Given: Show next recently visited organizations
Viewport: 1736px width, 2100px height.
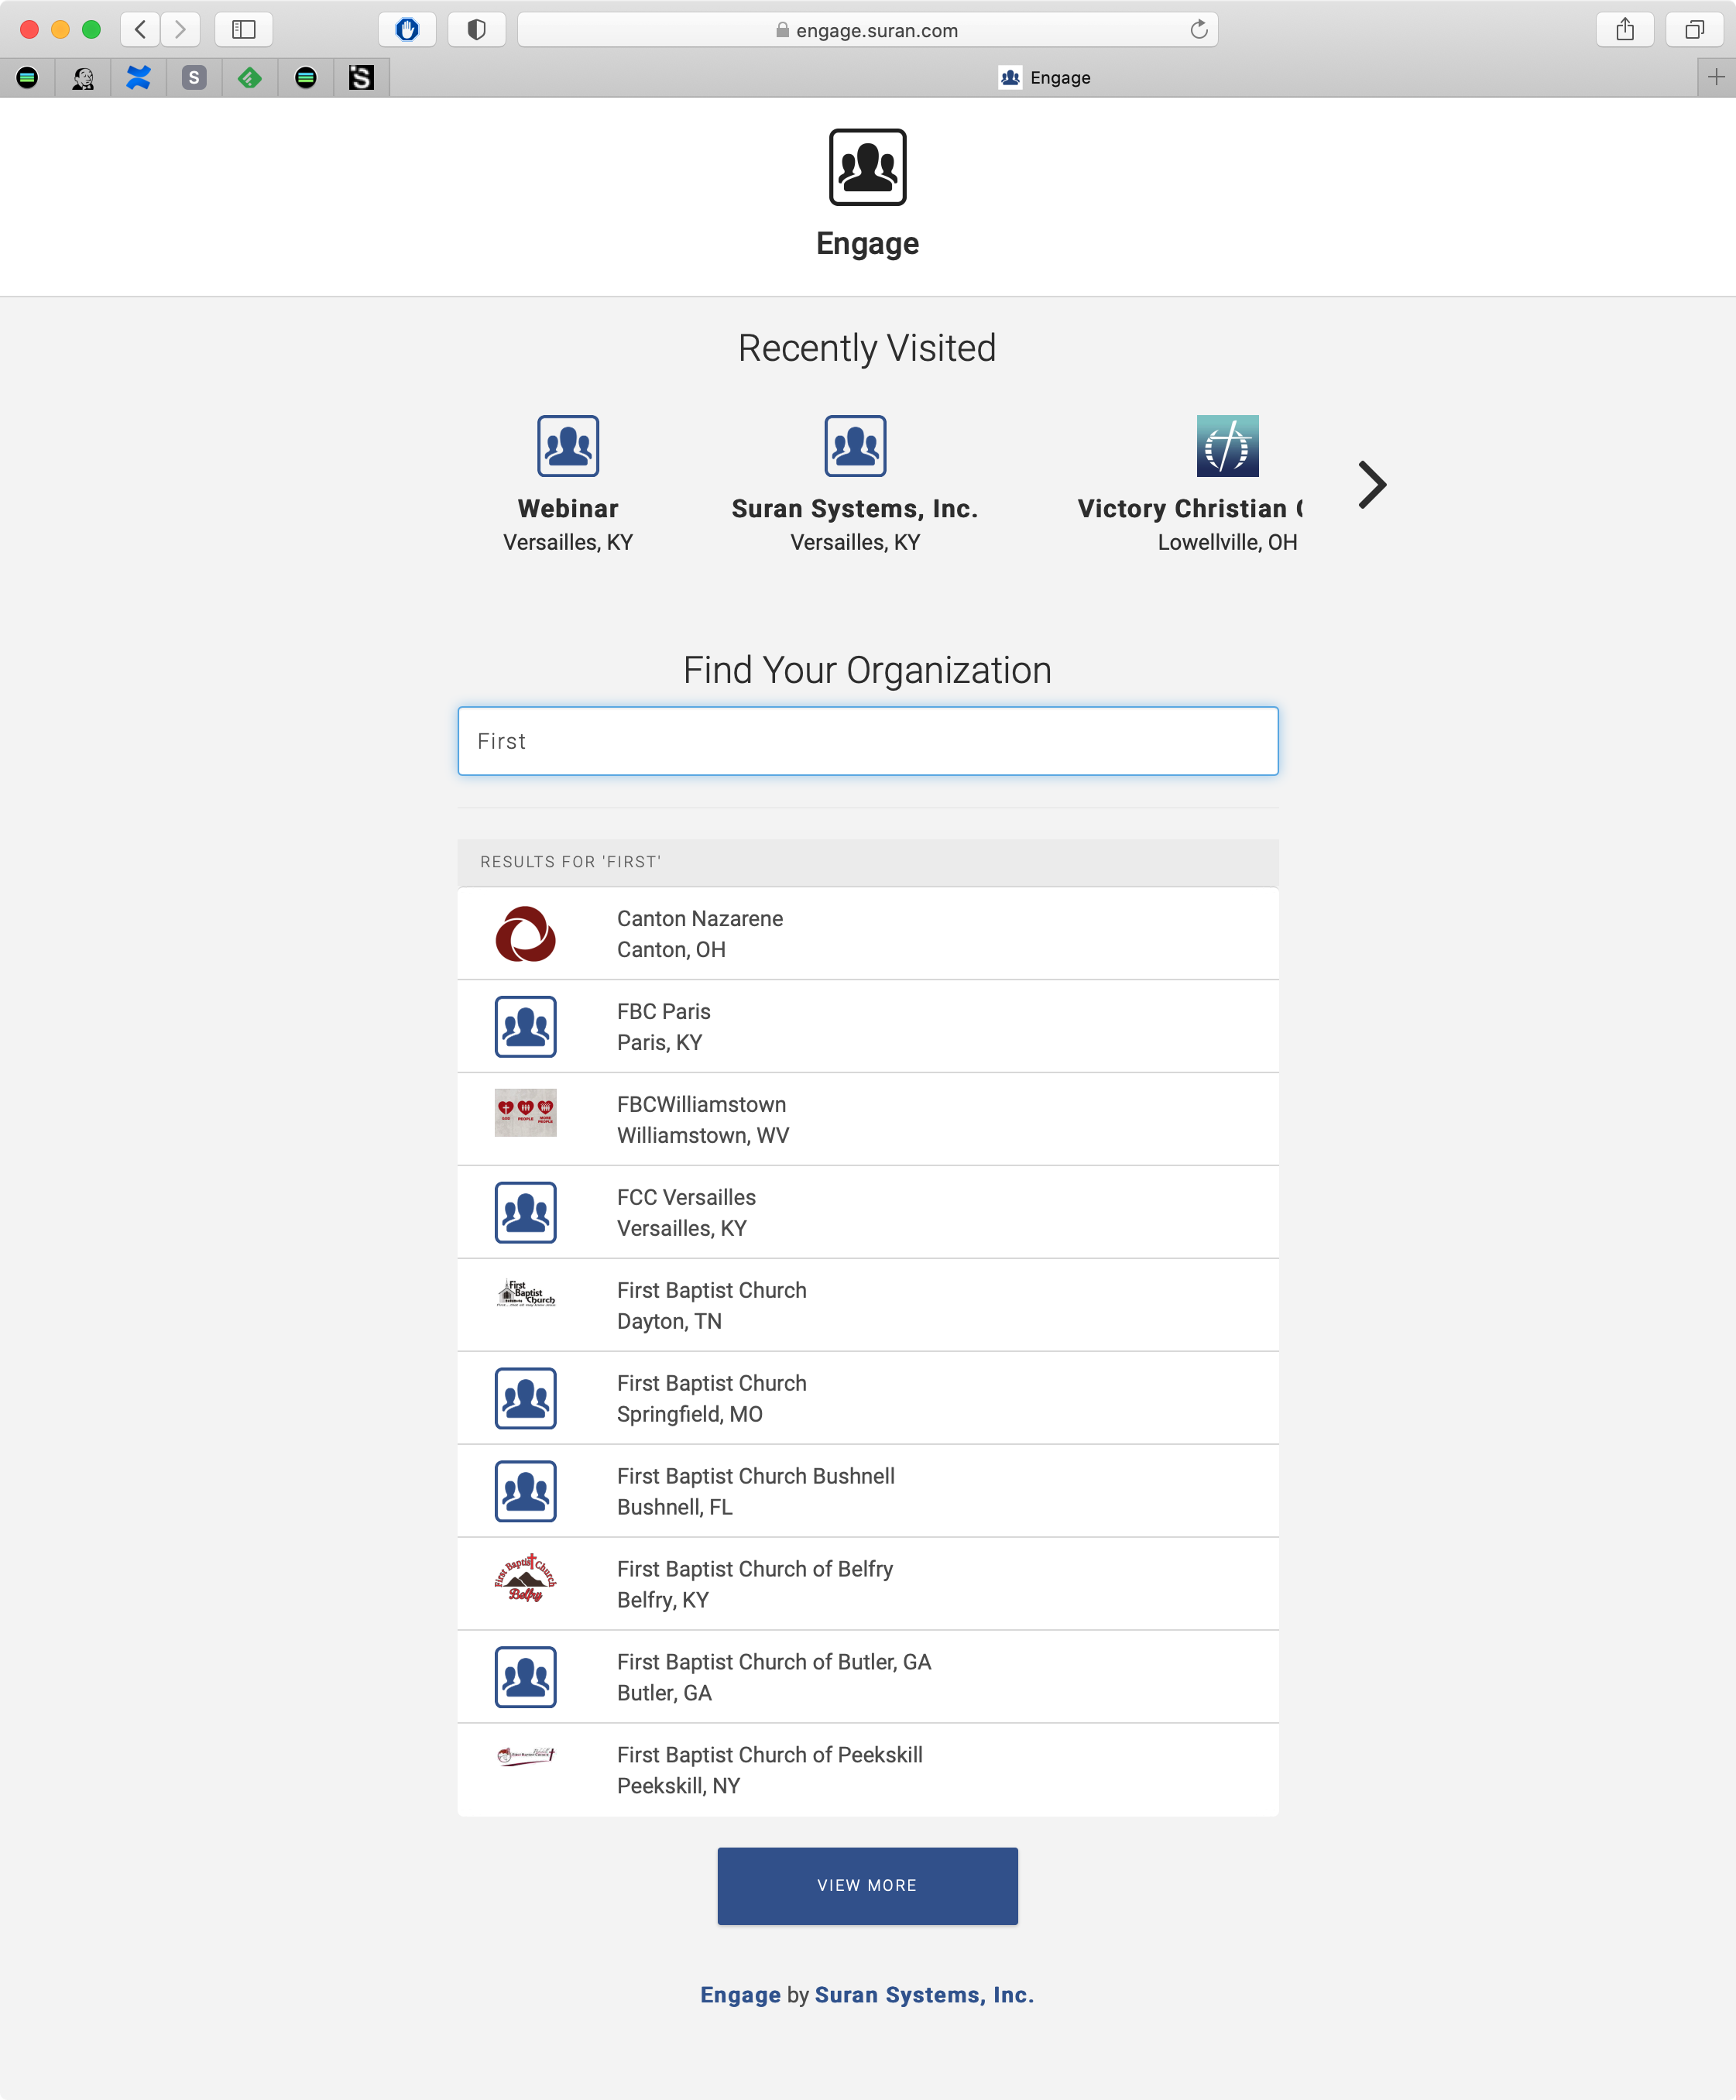Looking at the screenshot, I should 1372,485.
